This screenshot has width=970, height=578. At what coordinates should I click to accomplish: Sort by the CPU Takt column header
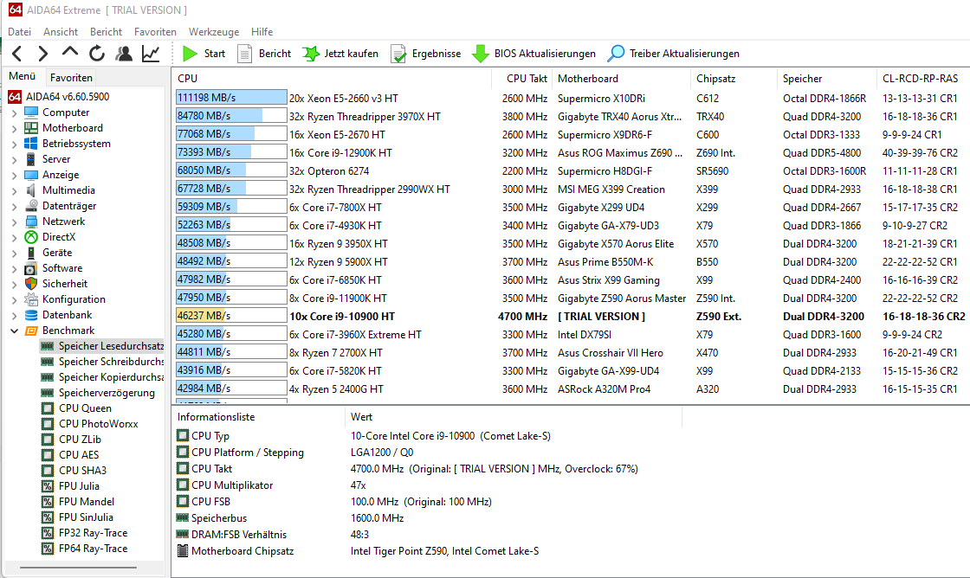tap(521, 79)
